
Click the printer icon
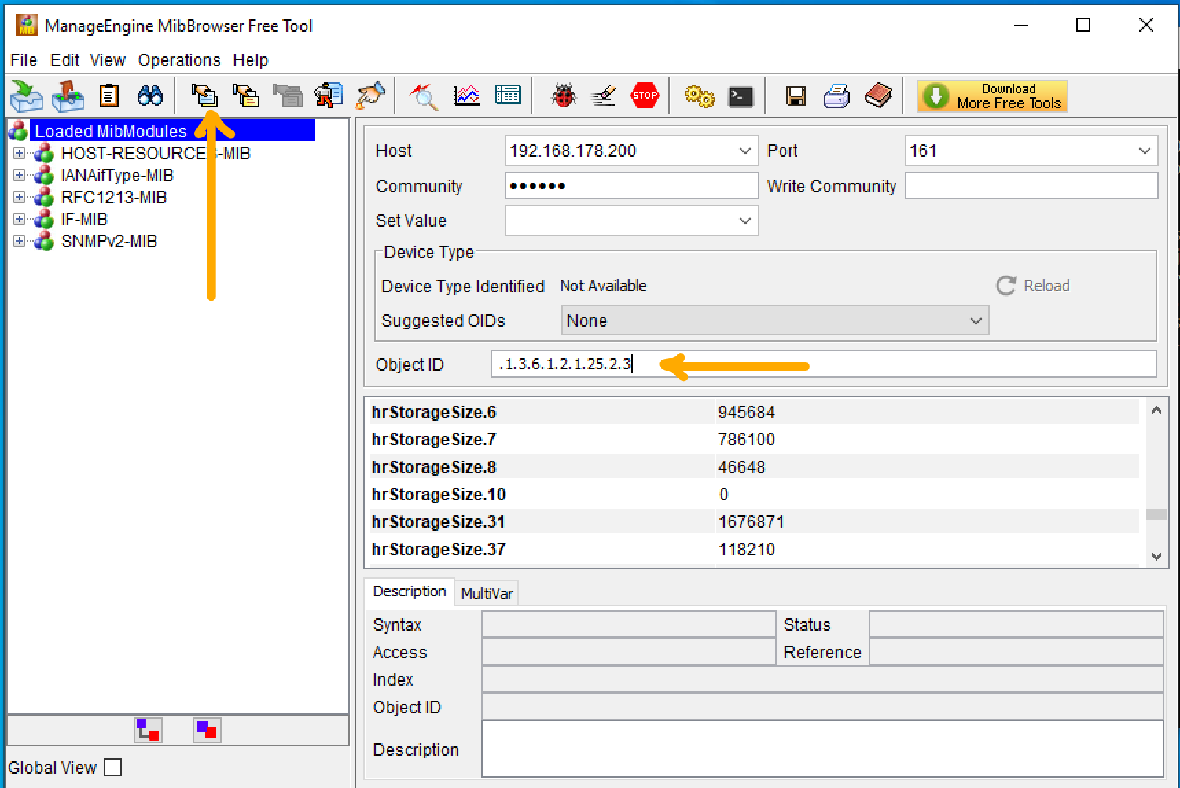[x=837, y=96]
